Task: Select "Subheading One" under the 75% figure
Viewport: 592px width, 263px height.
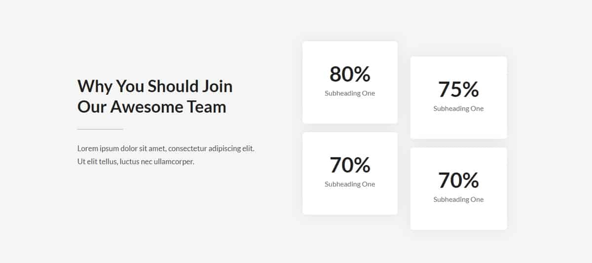Action: [x=458, y=109]
